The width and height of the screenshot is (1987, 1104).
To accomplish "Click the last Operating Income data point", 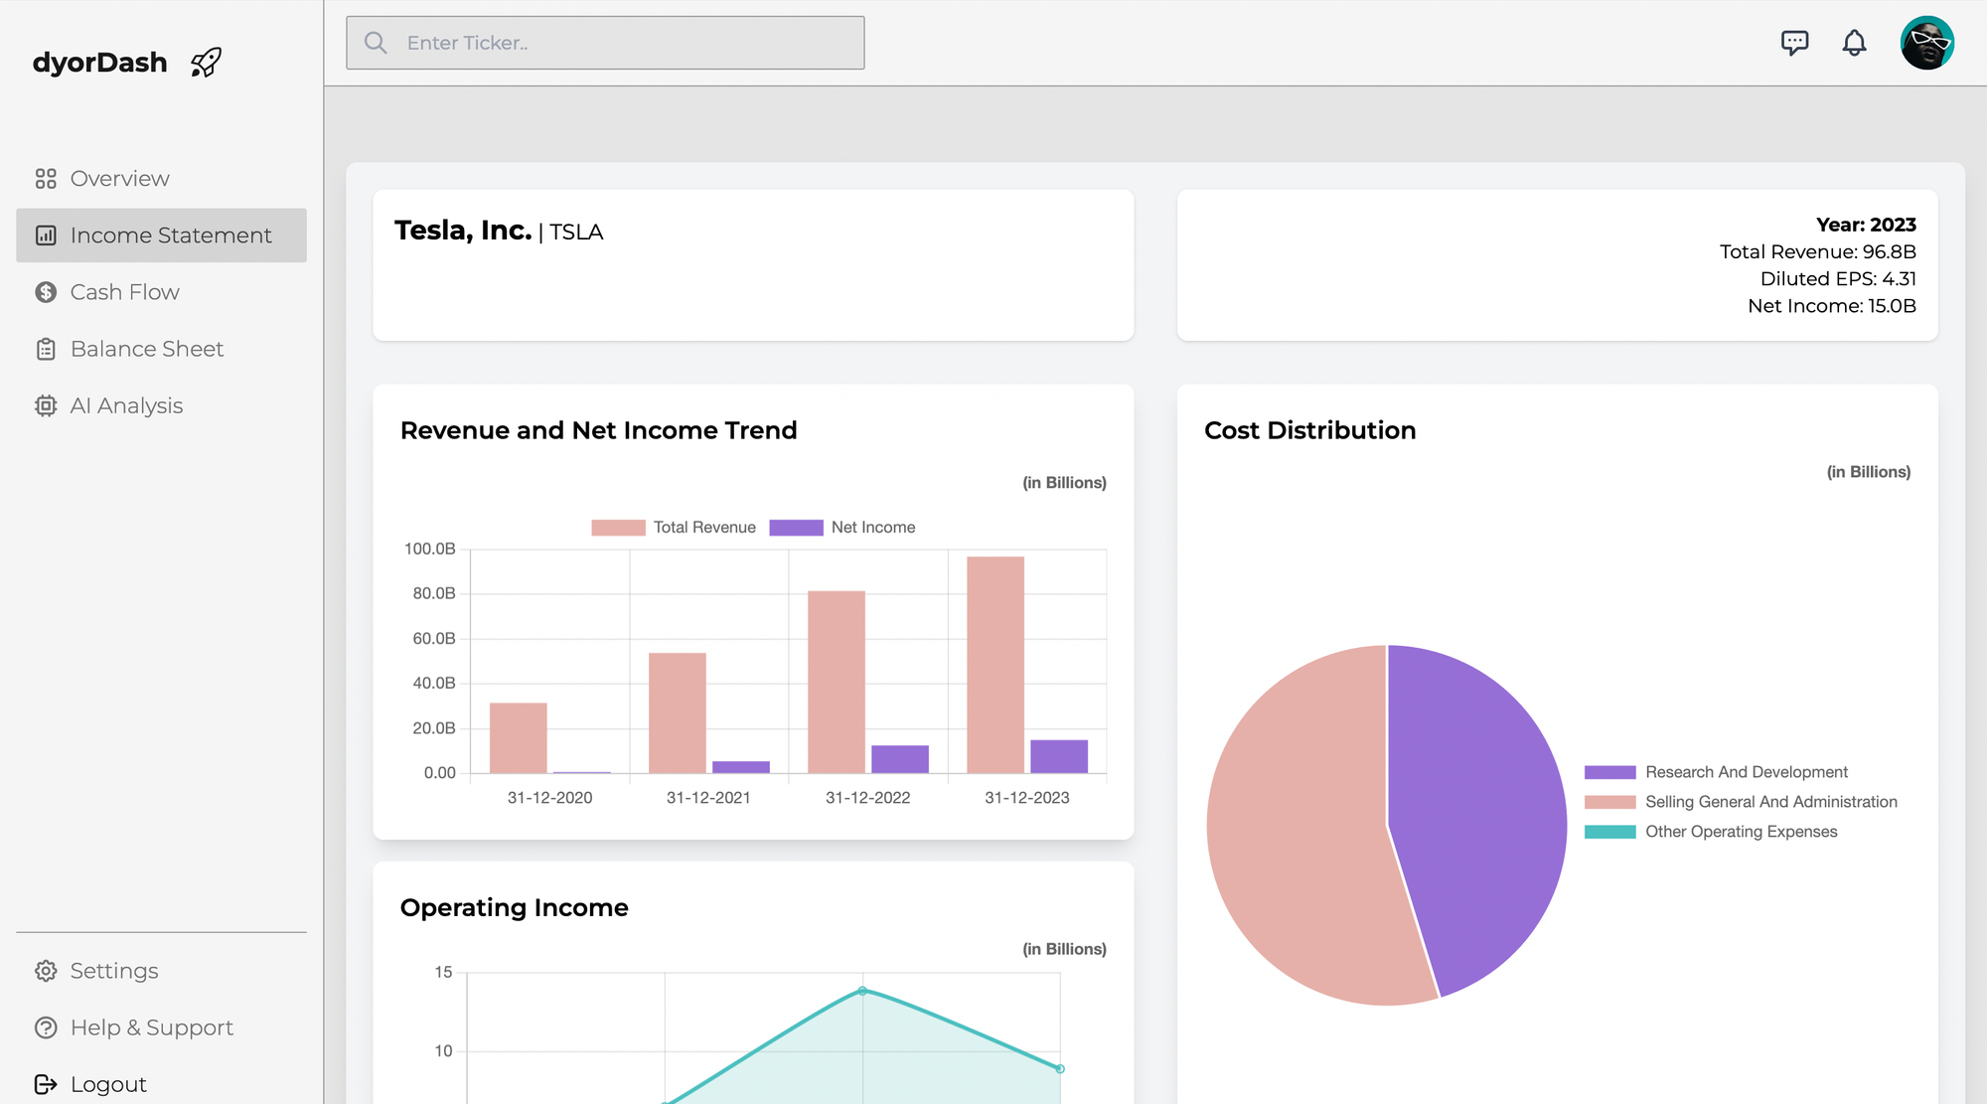I will click(x=1060, y=1069).
